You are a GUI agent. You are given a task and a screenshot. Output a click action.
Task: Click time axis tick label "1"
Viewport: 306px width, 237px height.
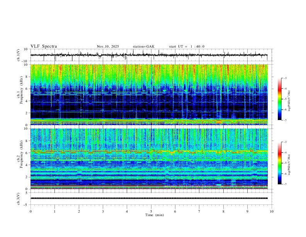pyautogui.click(x=54, y=211)
